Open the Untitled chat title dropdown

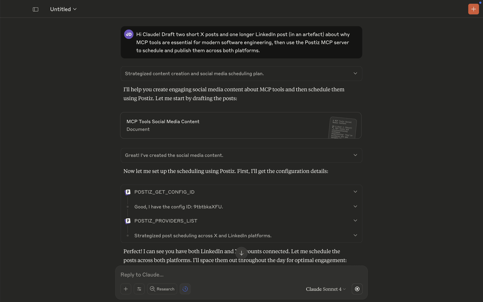point(63,9)
